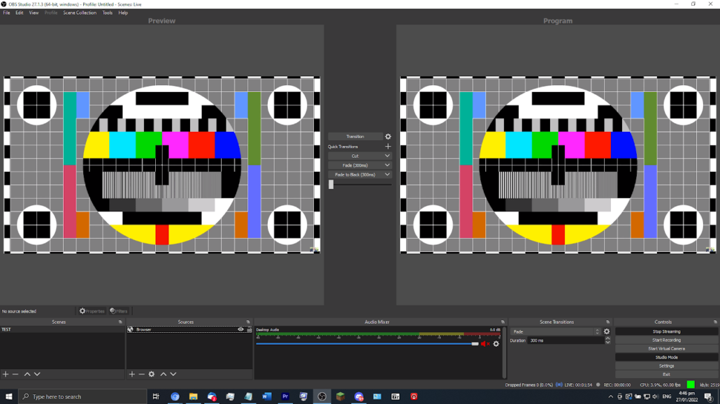
Task: Open transition settings gear beside Transition button
Action: pos(388,137)
